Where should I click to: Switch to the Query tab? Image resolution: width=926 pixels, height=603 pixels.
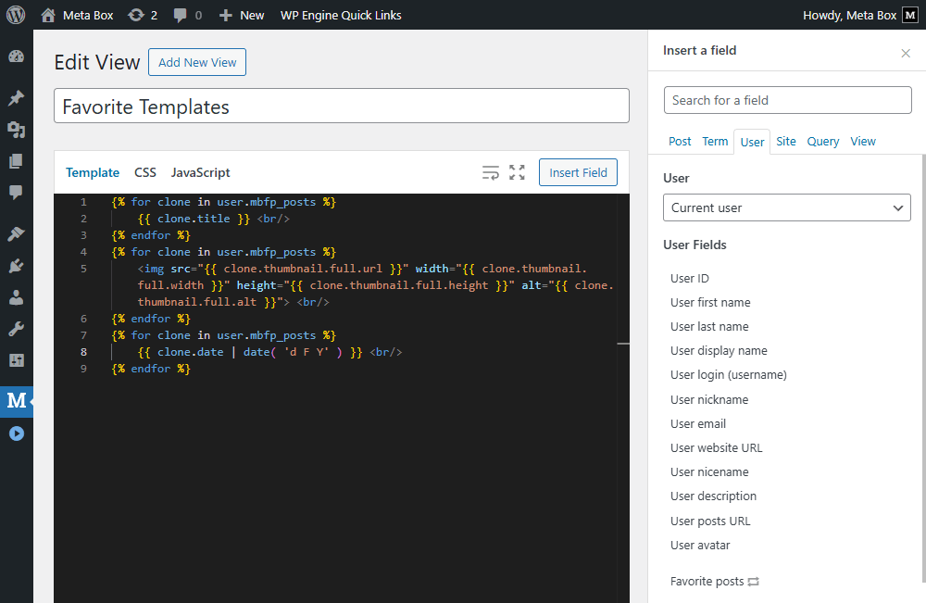822,141
